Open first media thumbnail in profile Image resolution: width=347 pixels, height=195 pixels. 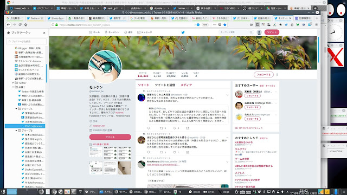96,153
